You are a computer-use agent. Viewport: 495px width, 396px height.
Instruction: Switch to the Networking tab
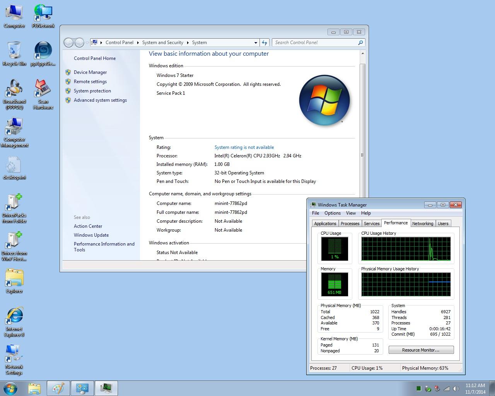pyautogui.click(x=423, y=224)
